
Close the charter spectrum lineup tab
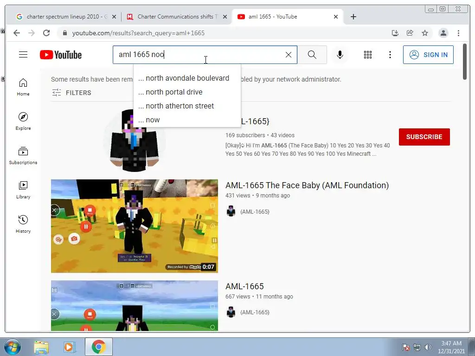pos(114,17)
